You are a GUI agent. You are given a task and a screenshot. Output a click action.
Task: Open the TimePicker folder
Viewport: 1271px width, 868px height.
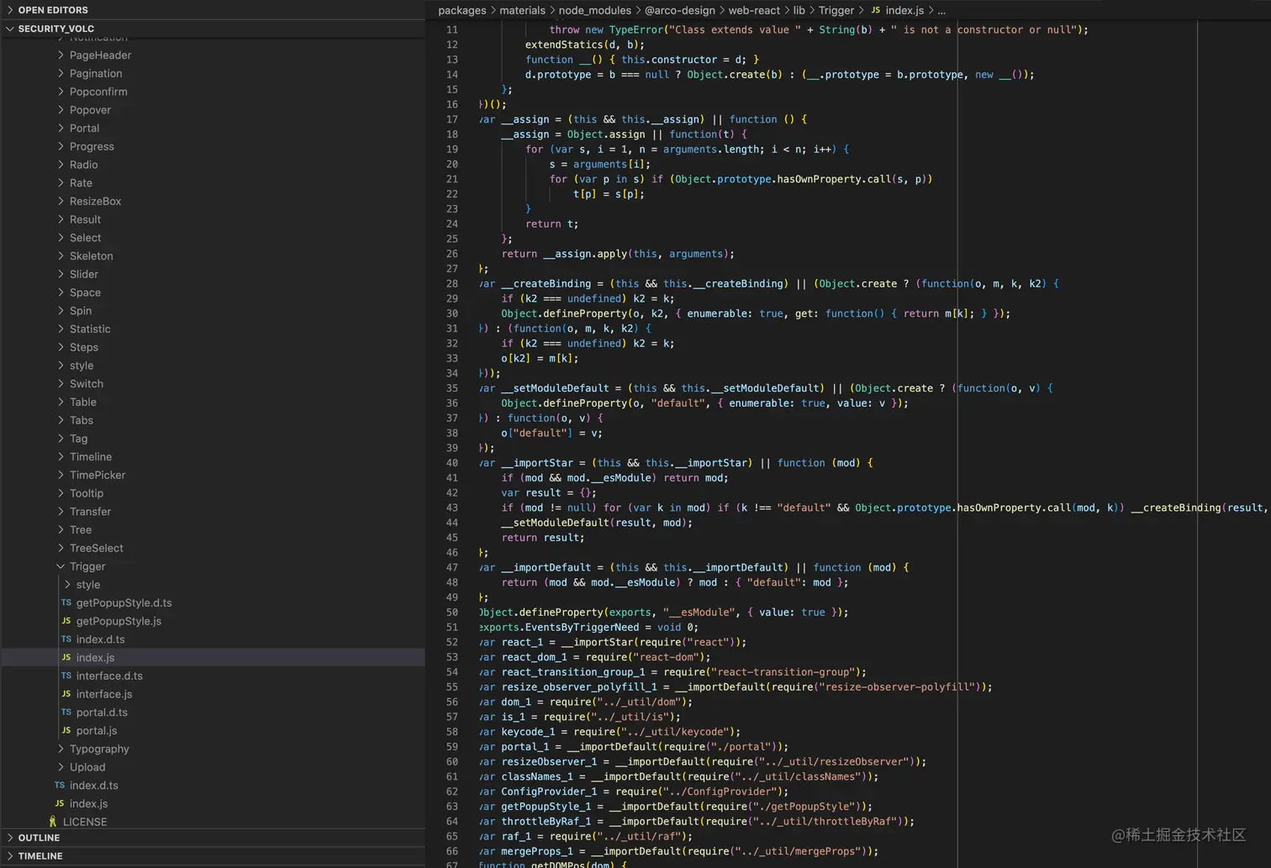pos(98,475)
